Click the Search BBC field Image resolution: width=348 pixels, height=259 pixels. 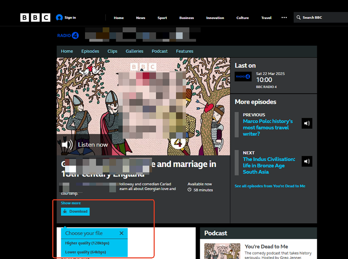(321, 17)
